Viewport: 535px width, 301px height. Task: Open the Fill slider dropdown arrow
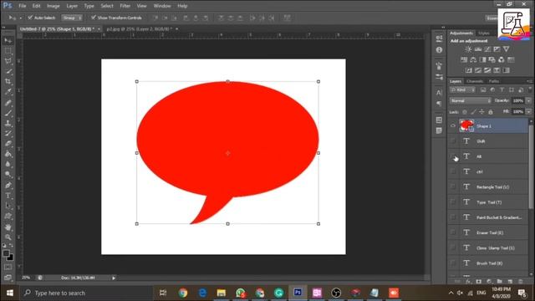tap(528, 111)
